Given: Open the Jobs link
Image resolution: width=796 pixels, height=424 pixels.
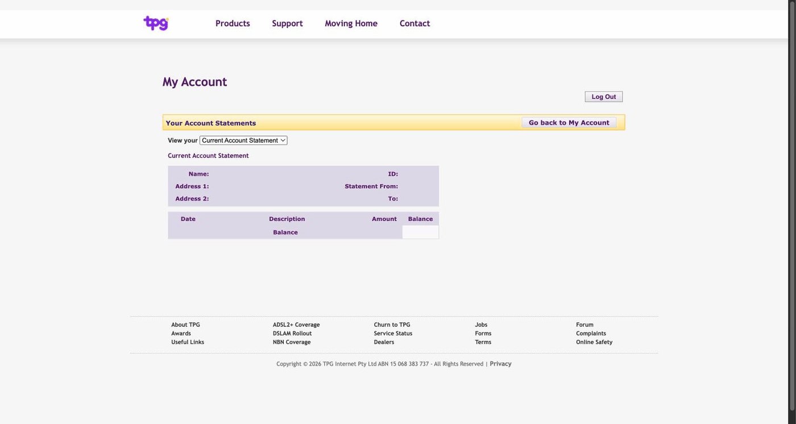Looking at the screenshot, I should pos(481,325).
